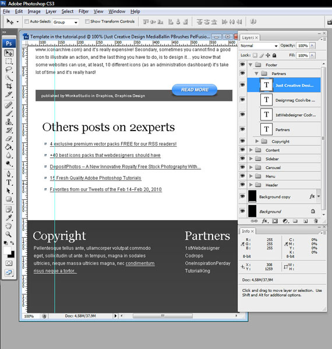Expand the Copyright group
Screen dimensions: 332x349
coord(257,141)
